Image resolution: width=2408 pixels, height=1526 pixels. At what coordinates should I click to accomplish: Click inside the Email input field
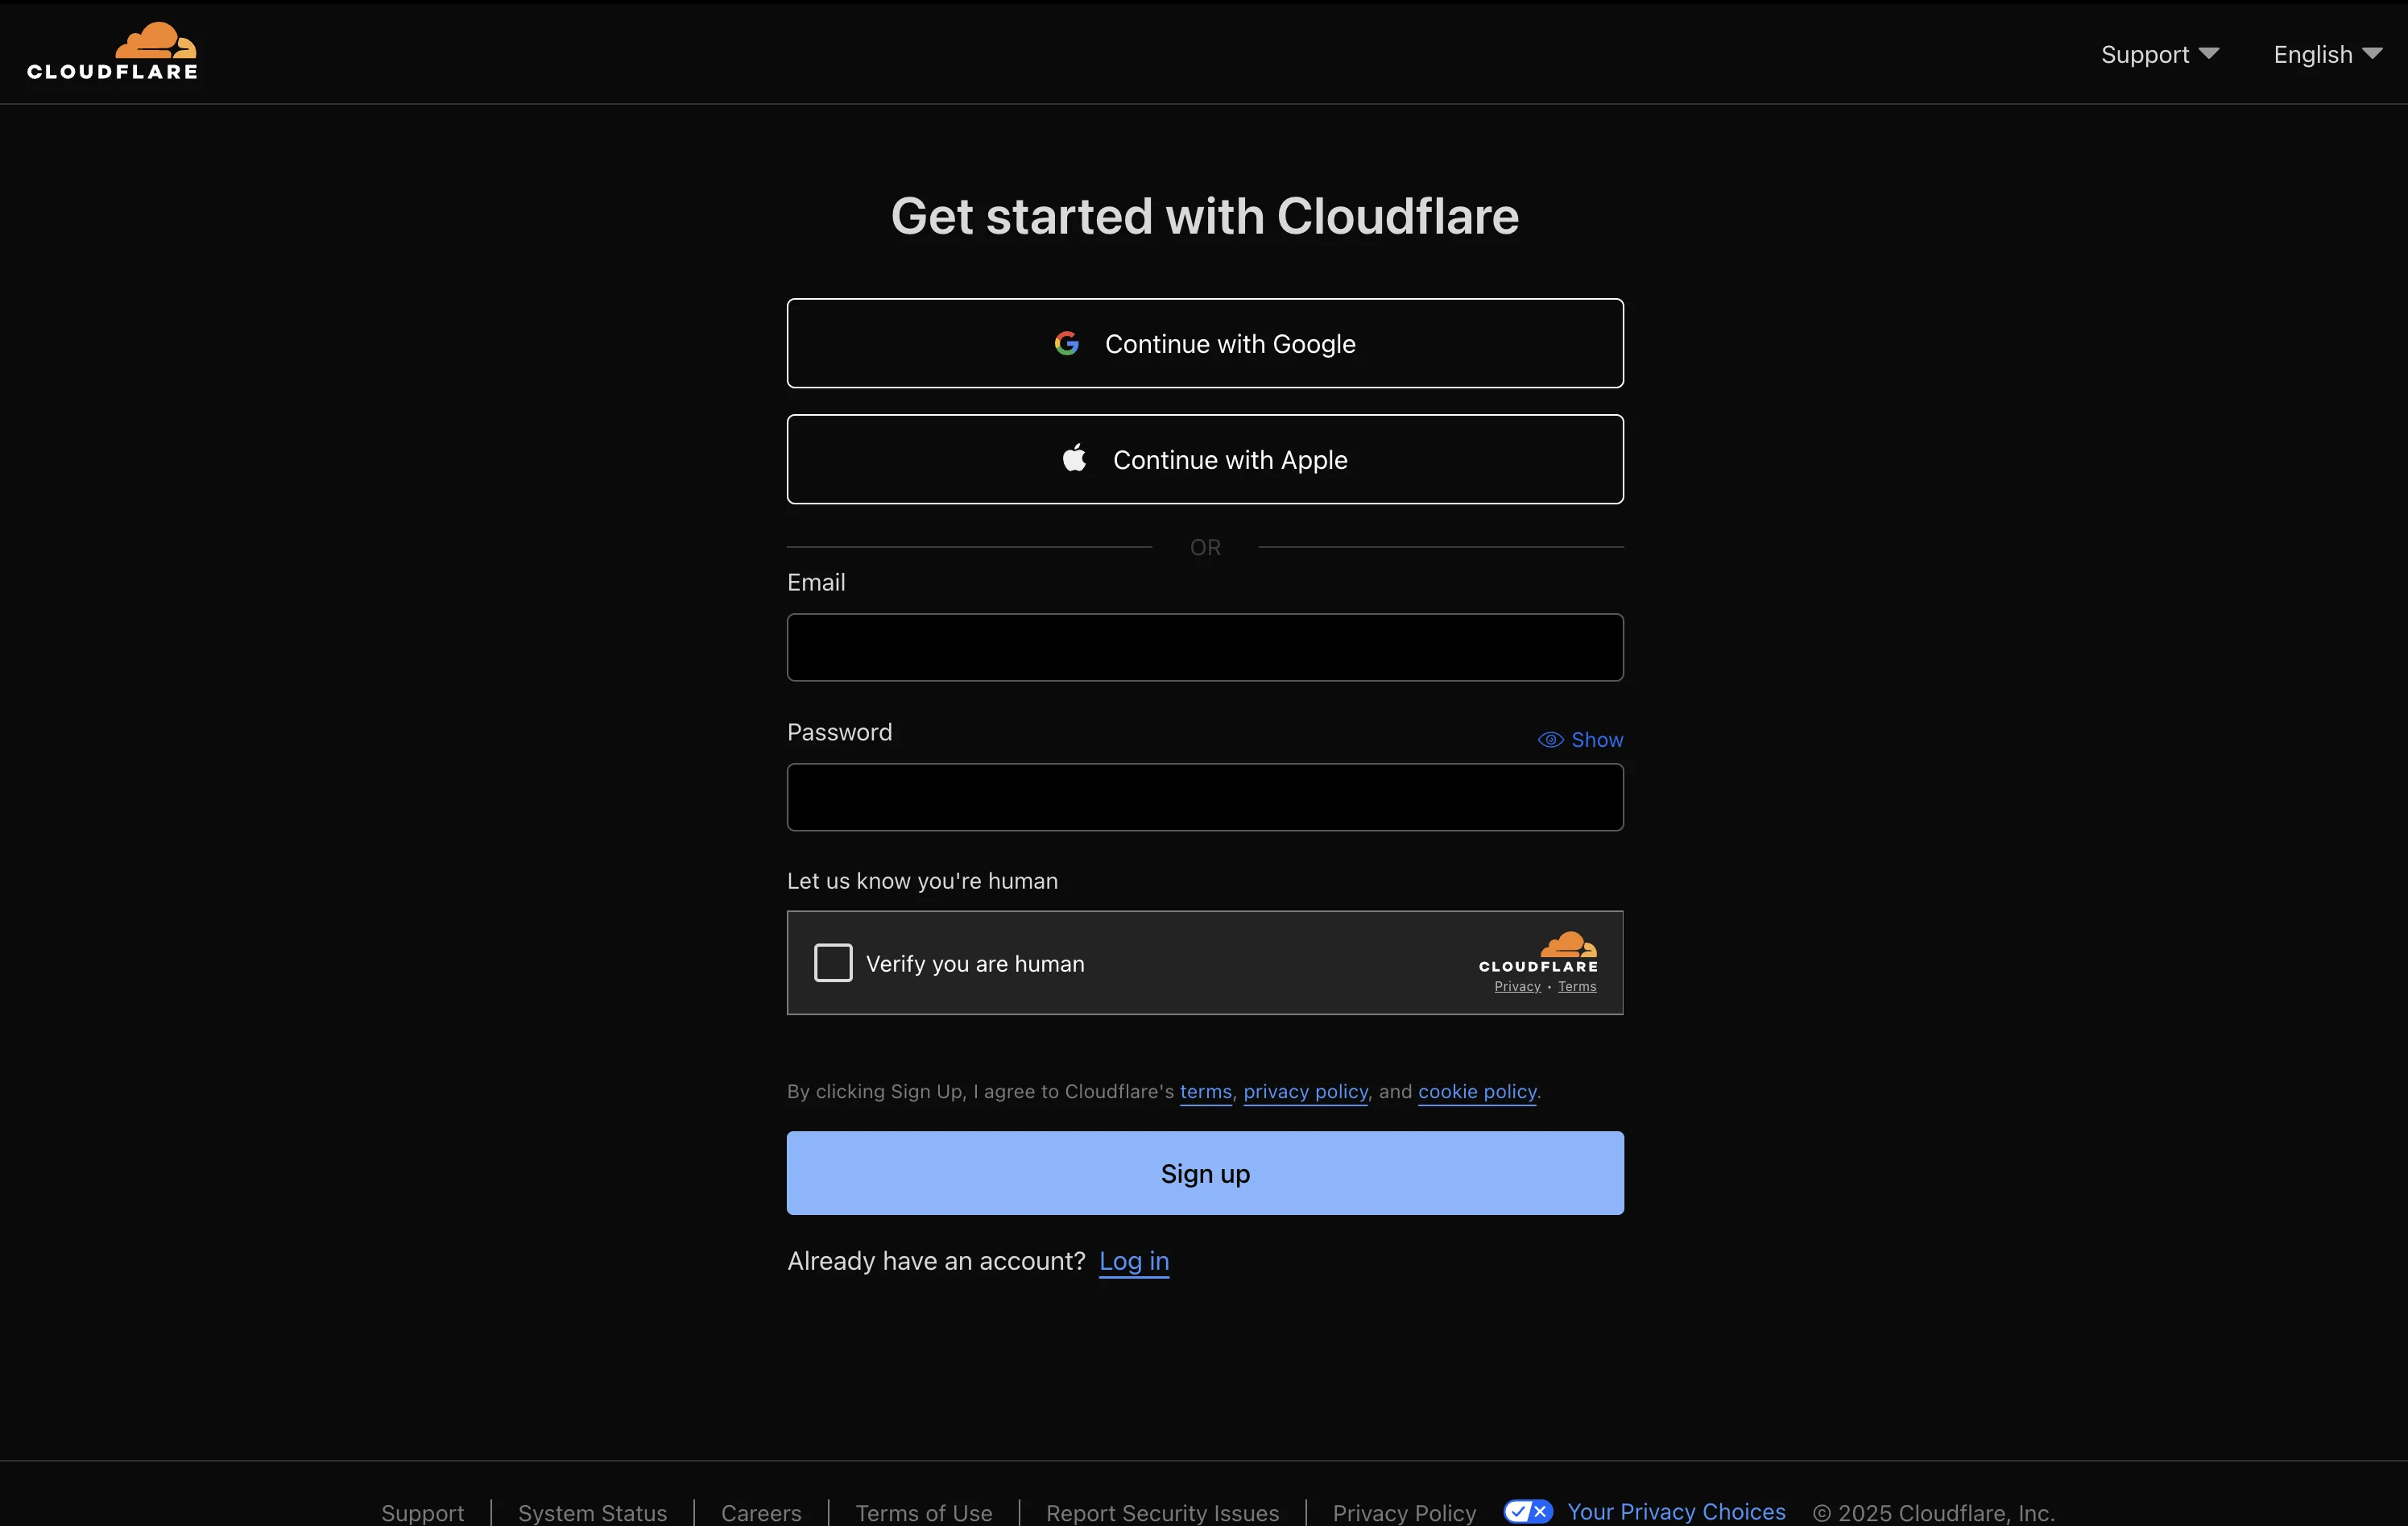[1204, 648]
